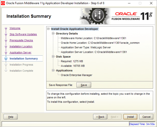Click the Installation Progress step text
This screenshot has height=127, width=157.
[x=21, y=65]
